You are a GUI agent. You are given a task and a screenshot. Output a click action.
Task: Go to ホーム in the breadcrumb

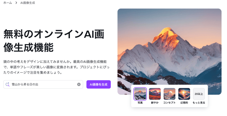8,3
